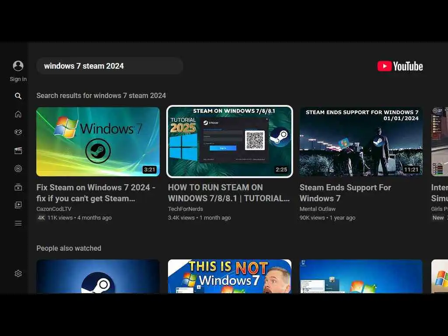Click 'Search results for windows 7 steam 2024' heading
This screenshot has height=336, width=448.
(101, 95)
